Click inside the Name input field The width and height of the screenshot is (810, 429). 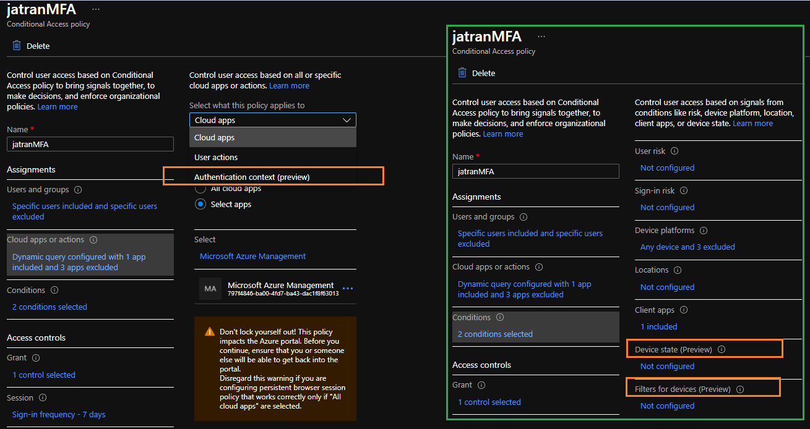point(89,144)
